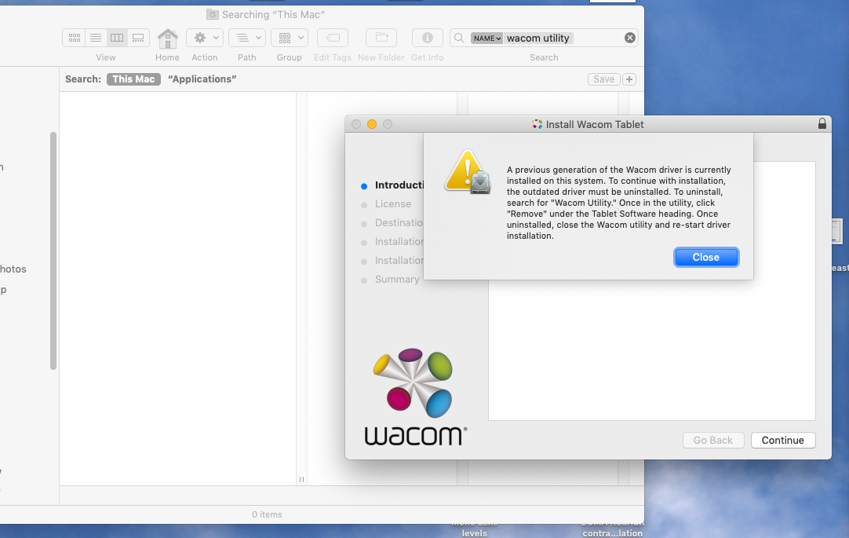
Task: Click the lock icon in installer title bar
Action: [822, 123]
